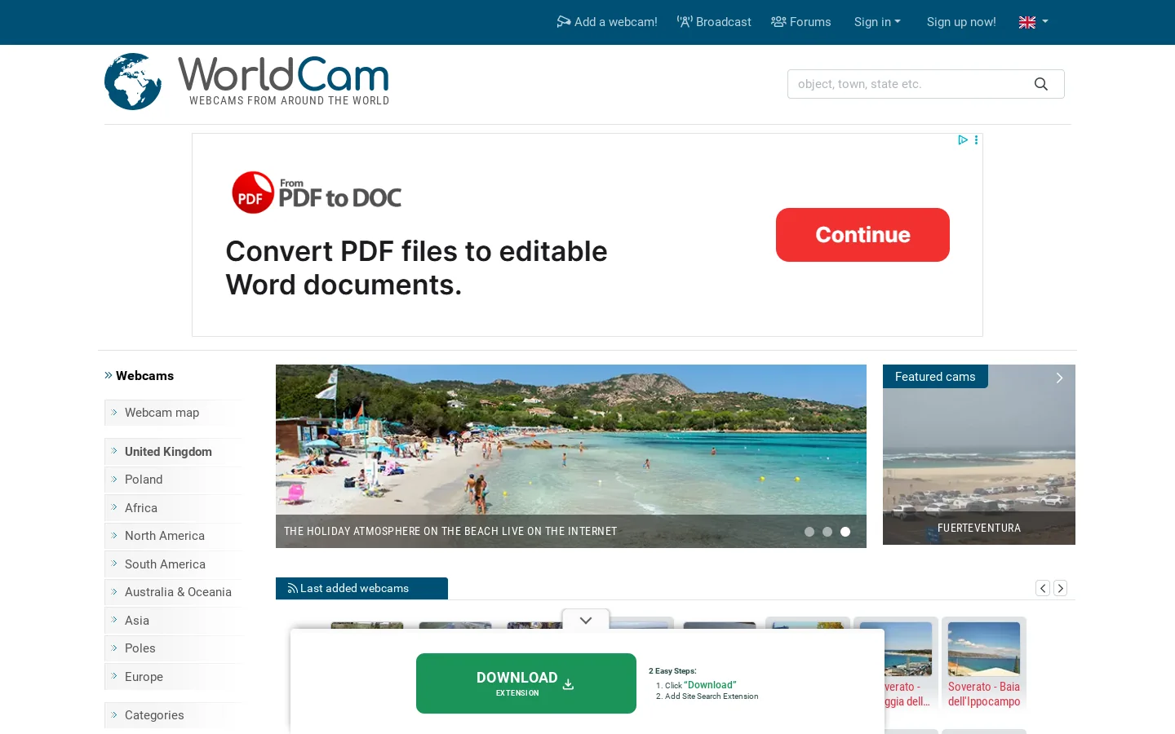Select Africa in sidebar
The width and height of the screenshot is (1175, 734).
[173, 508]
